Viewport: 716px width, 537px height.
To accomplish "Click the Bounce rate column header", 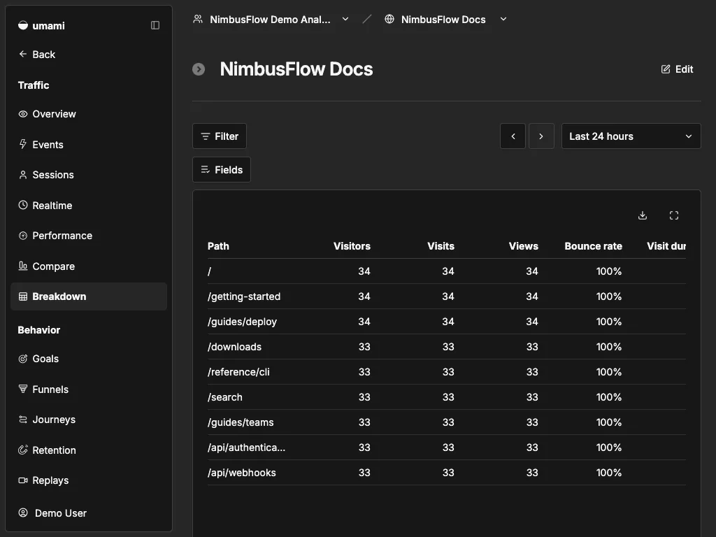I will pyautogui.click(x=593, y=246).
